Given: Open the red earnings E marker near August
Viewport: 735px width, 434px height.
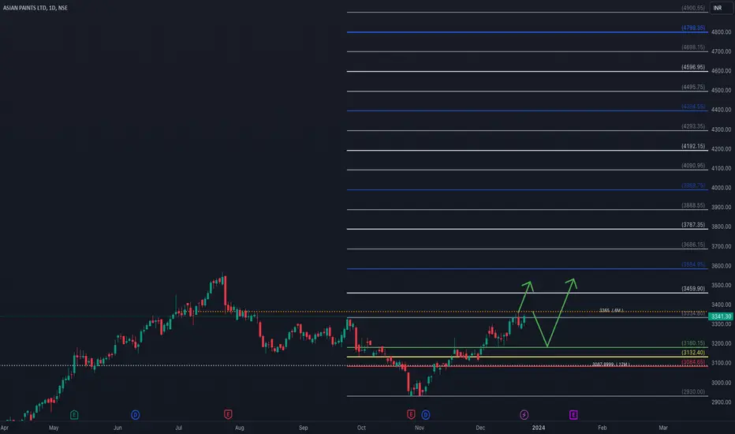Looking at the screenshot, I should 228,414.
